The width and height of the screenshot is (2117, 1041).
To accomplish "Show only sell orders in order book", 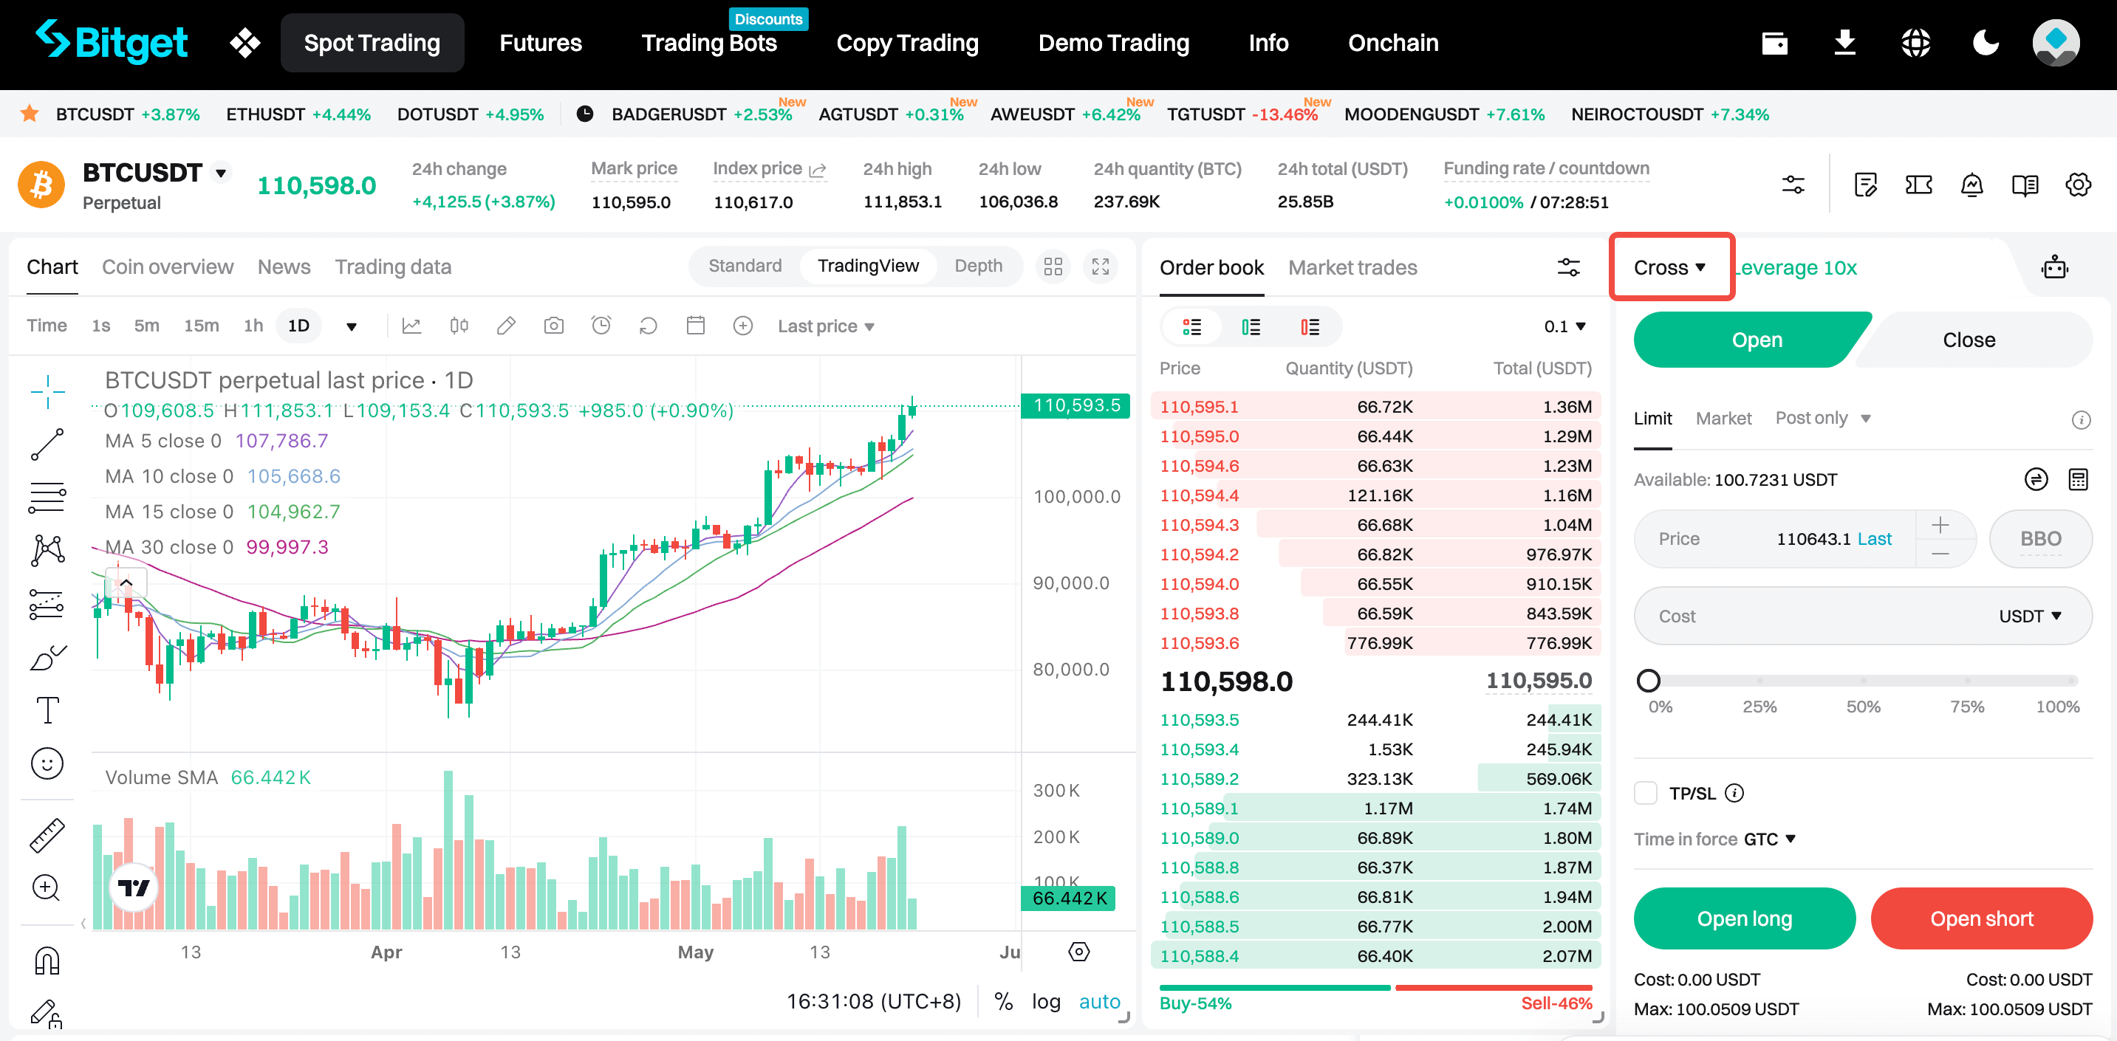I will point(1310,327).
